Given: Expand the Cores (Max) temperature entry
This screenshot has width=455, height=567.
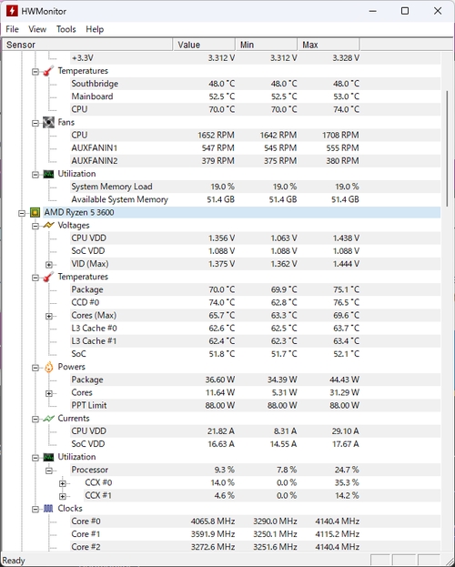Looking at the screenshot, I should pyautogui.click(x=49, y=317).
